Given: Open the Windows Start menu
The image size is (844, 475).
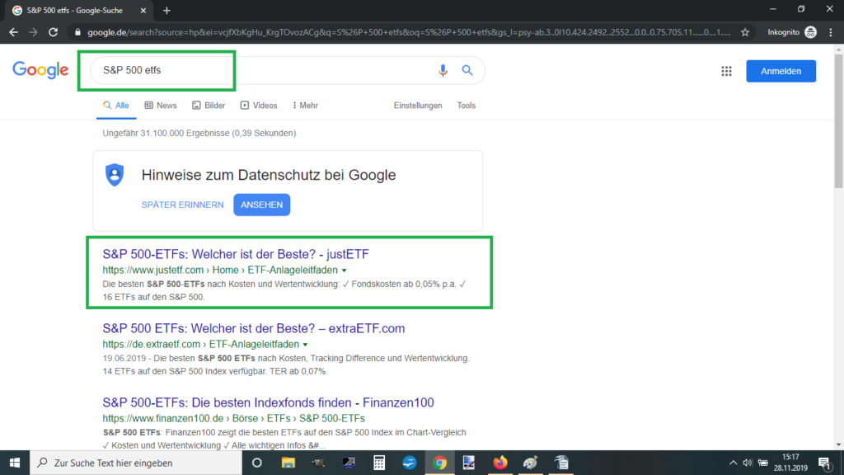Looking at the screenshot, I should click(x=15, y=463).
